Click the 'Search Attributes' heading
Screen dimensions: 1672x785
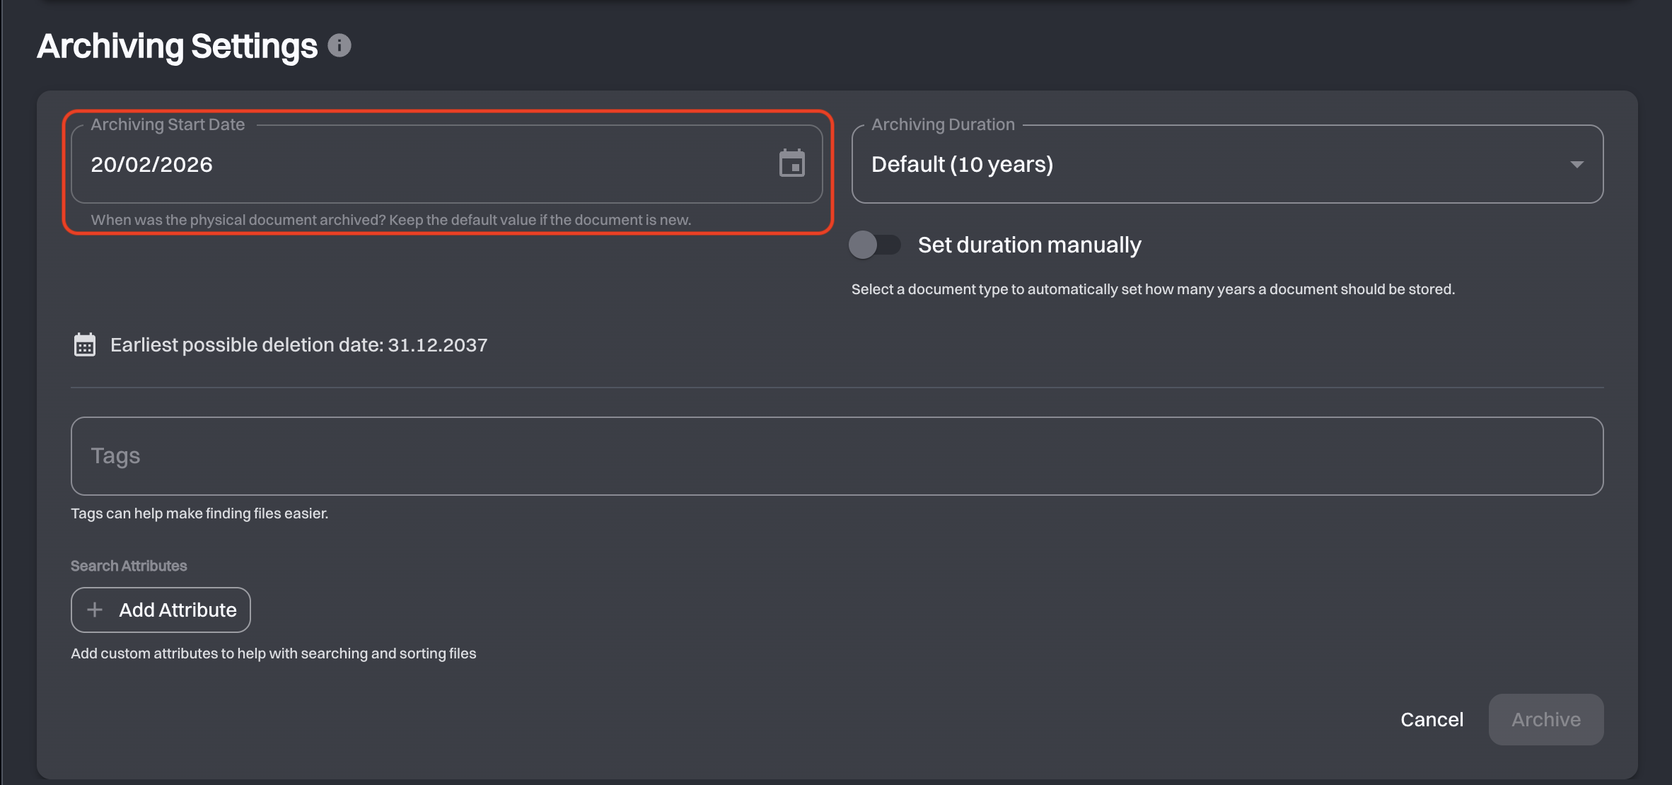click(129, 566)
